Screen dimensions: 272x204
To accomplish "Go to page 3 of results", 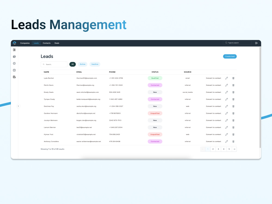I will point(218,149).
